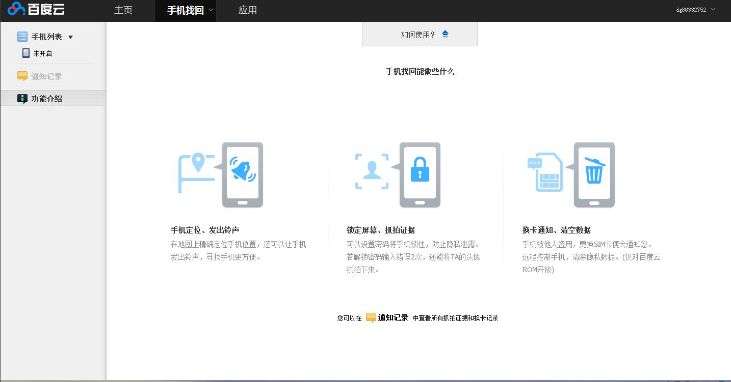
Task: Collapse the 如何使用 section with the arrow
Action: pos(445,34)
